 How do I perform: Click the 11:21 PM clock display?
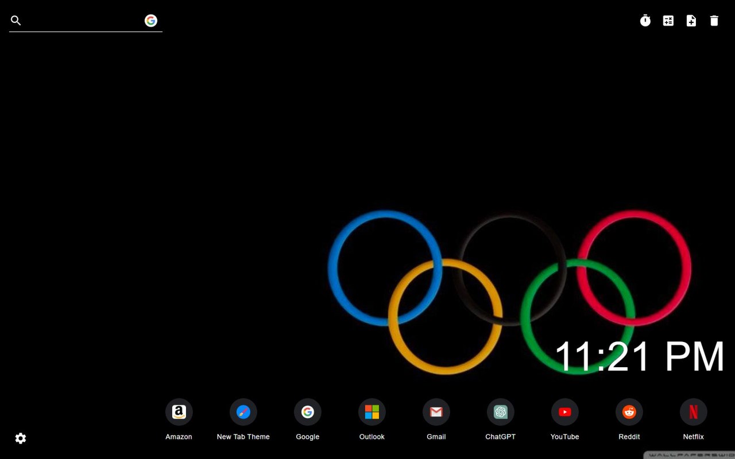[x=640, y=357]
